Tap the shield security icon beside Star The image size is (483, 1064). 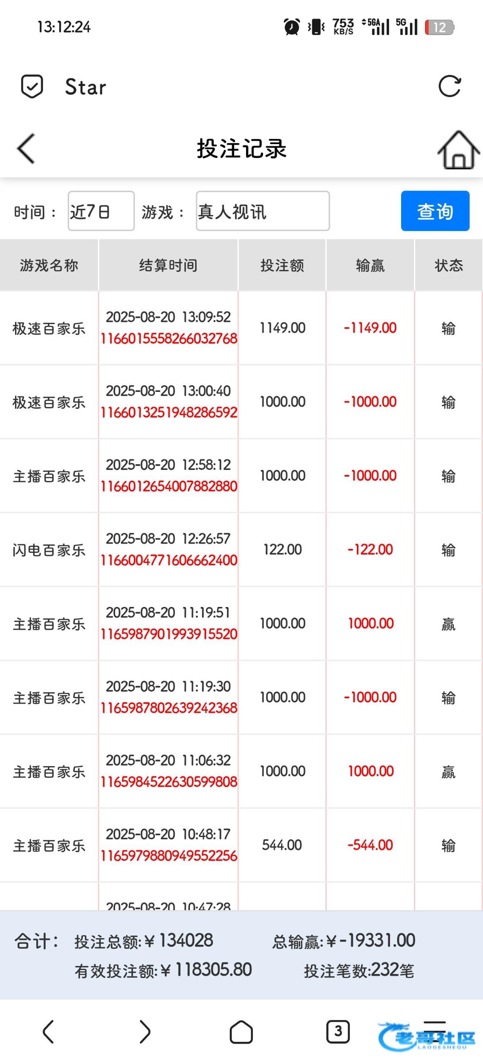point(32,86)
